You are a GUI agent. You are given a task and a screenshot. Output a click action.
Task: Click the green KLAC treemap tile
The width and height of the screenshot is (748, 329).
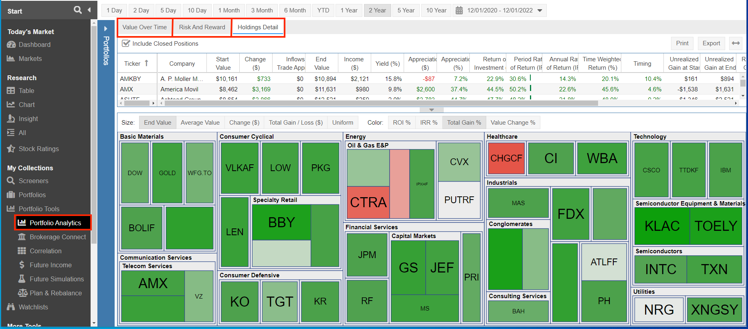click(662, 226)
